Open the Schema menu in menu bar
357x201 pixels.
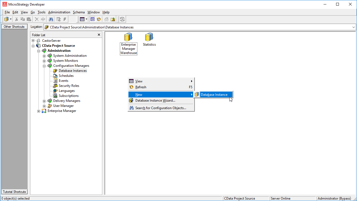[79, 12]
